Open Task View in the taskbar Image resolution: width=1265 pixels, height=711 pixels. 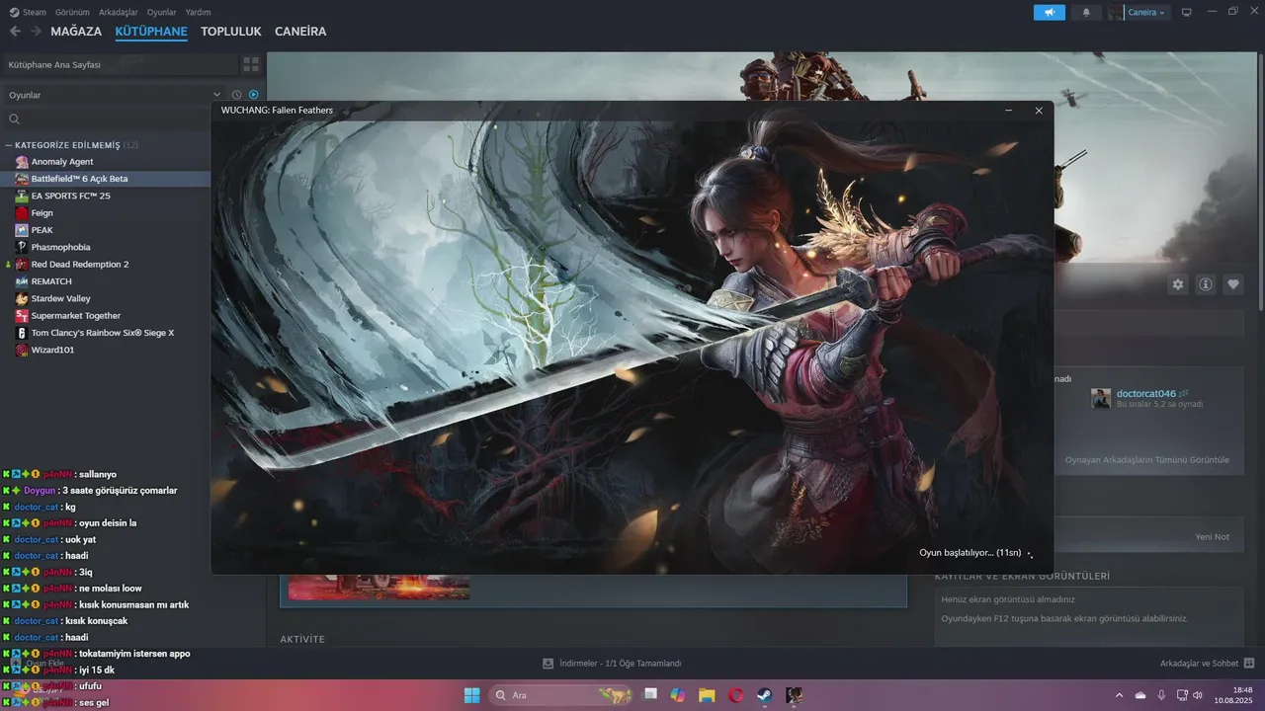650,695
